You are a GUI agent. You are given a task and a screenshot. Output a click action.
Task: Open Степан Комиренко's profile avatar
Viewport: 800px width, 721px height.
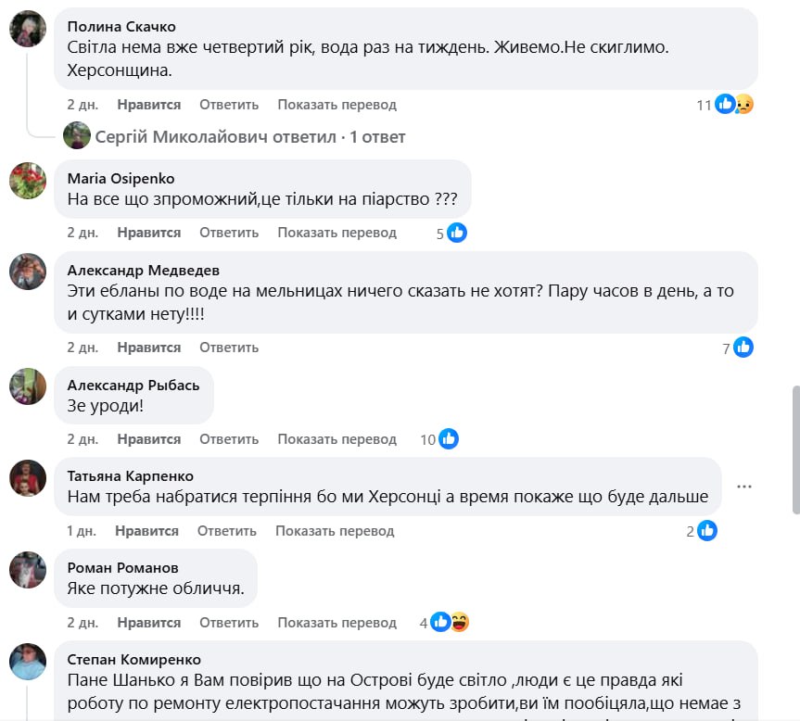28,661
